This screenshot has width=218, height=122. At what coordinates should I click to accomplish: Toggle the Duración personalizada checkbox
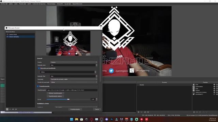39,68
